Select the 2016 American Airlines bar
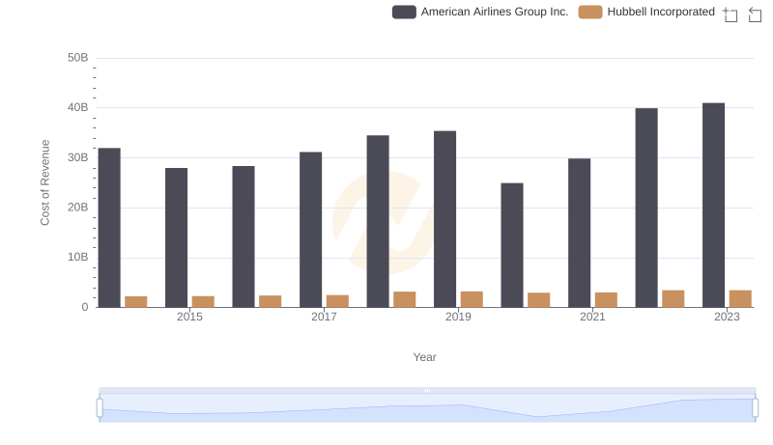This screenshot has width=773, height=445. click(x=243, y=236)
